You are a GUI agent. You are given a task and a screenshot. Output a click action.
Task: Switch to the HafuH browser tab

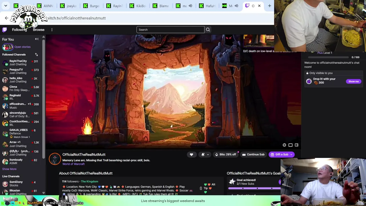(207, 6)
